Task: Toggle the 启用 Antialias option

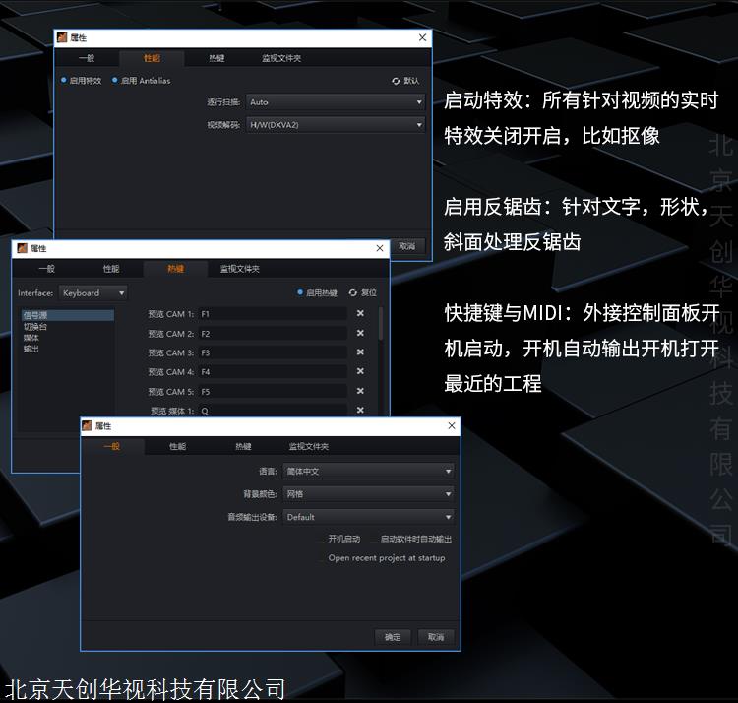Action: (x=115, y=81)
